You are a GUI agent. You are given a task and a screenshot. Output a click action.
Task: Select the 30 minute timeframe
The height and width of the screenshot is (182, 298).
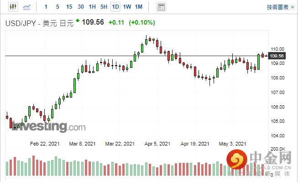click(81, 7)
